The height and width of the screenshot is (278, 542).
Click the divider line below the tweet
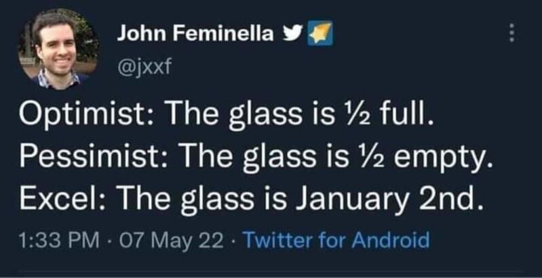(x=271, y=271)
